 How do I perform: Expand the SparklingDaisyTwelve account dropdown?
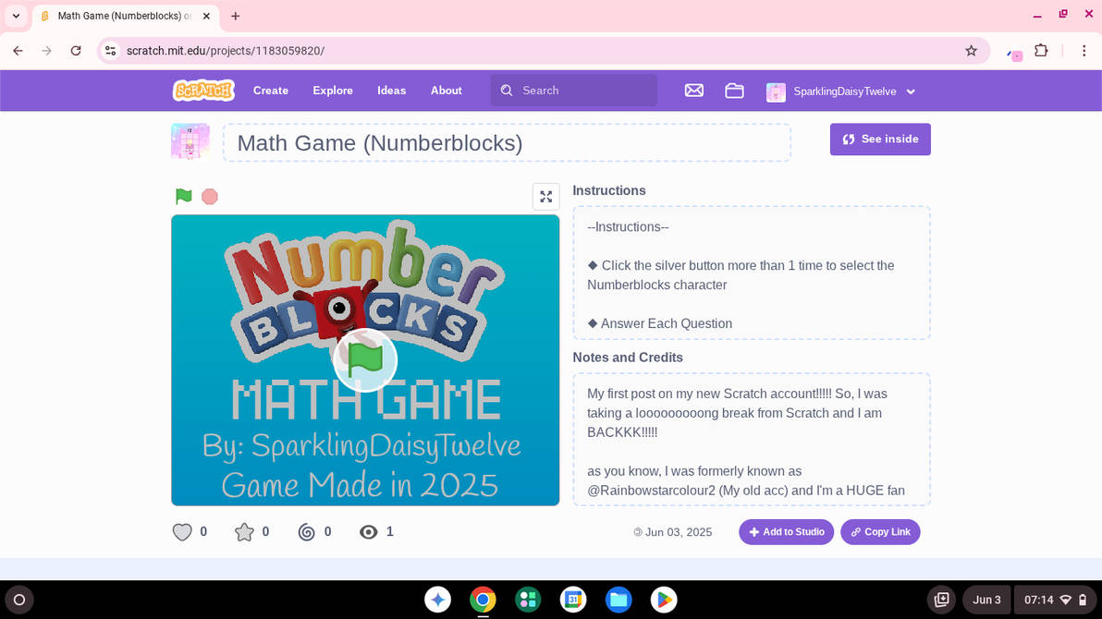[x=911, y=92]
